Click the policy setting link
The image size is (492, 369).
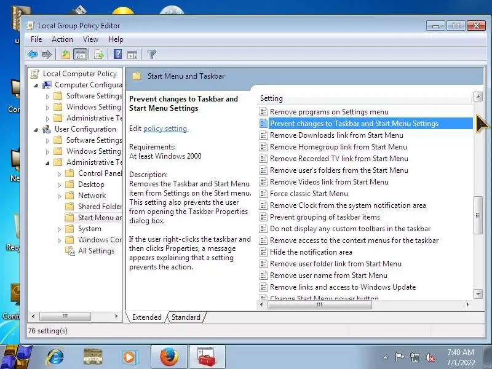165,129
